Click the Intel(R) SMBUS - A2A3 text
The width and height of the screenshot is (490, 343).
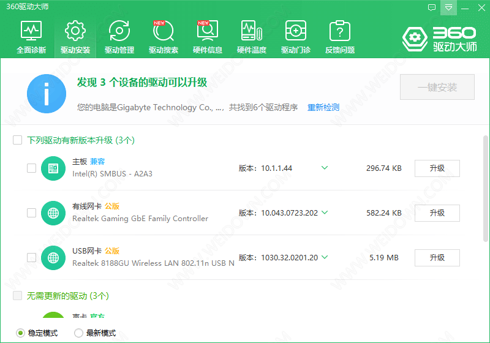pos(112,174)
